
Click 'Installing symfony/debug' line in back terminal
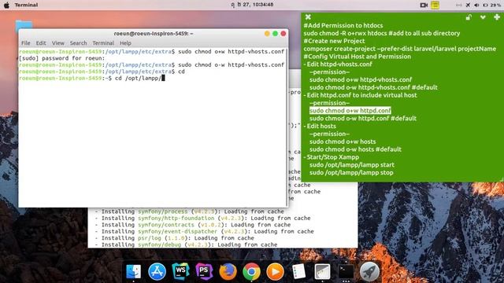[186, 244]
